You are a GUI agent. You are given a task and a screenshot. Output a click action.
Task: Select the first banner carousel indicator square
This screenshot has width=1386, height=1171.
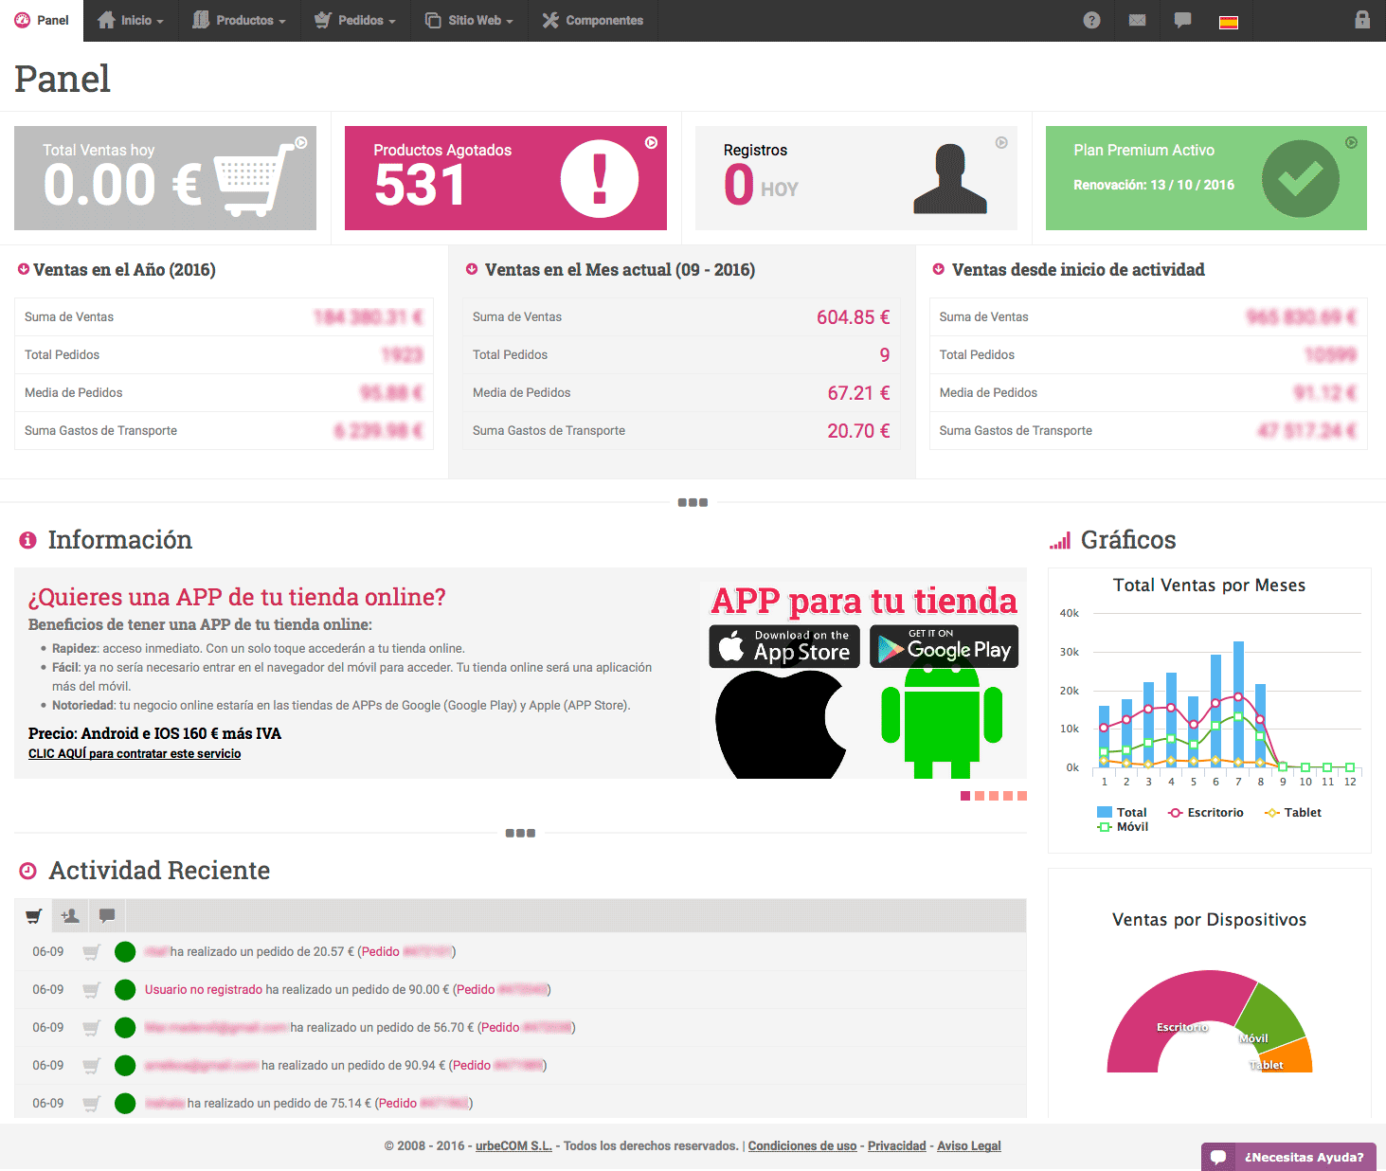pyautogui.click(x=965, y=796)
